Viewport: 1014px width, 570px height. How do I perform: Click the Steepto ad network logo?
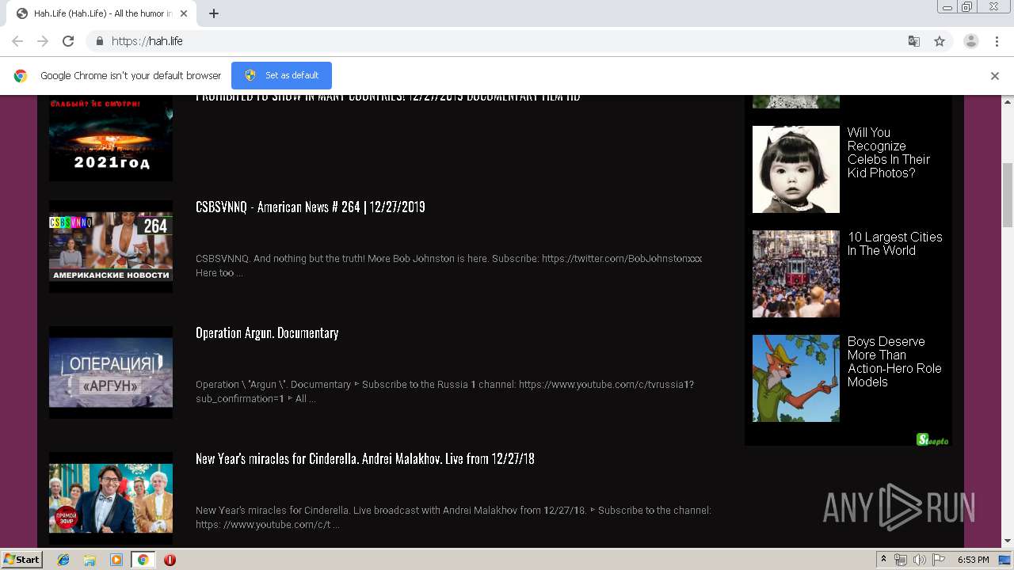pyautogui.click(x=932, y=439)
